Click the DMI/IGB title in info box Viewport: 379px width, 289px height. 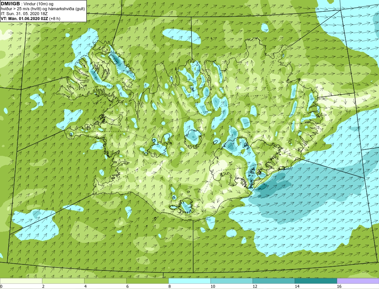10,4
